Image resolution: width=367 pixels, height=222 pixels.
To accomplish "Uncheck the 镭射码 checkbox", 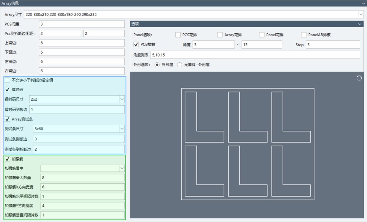I will tap(8, 90).
